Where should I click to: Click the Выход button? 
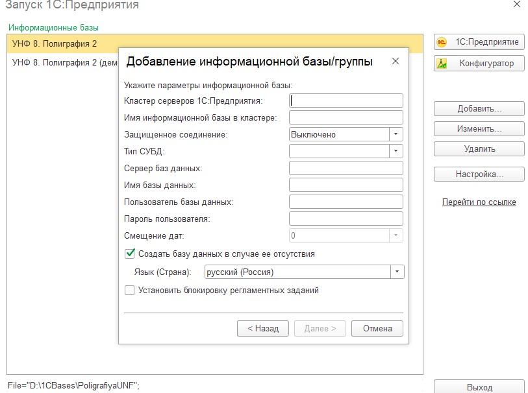point(479,387)
